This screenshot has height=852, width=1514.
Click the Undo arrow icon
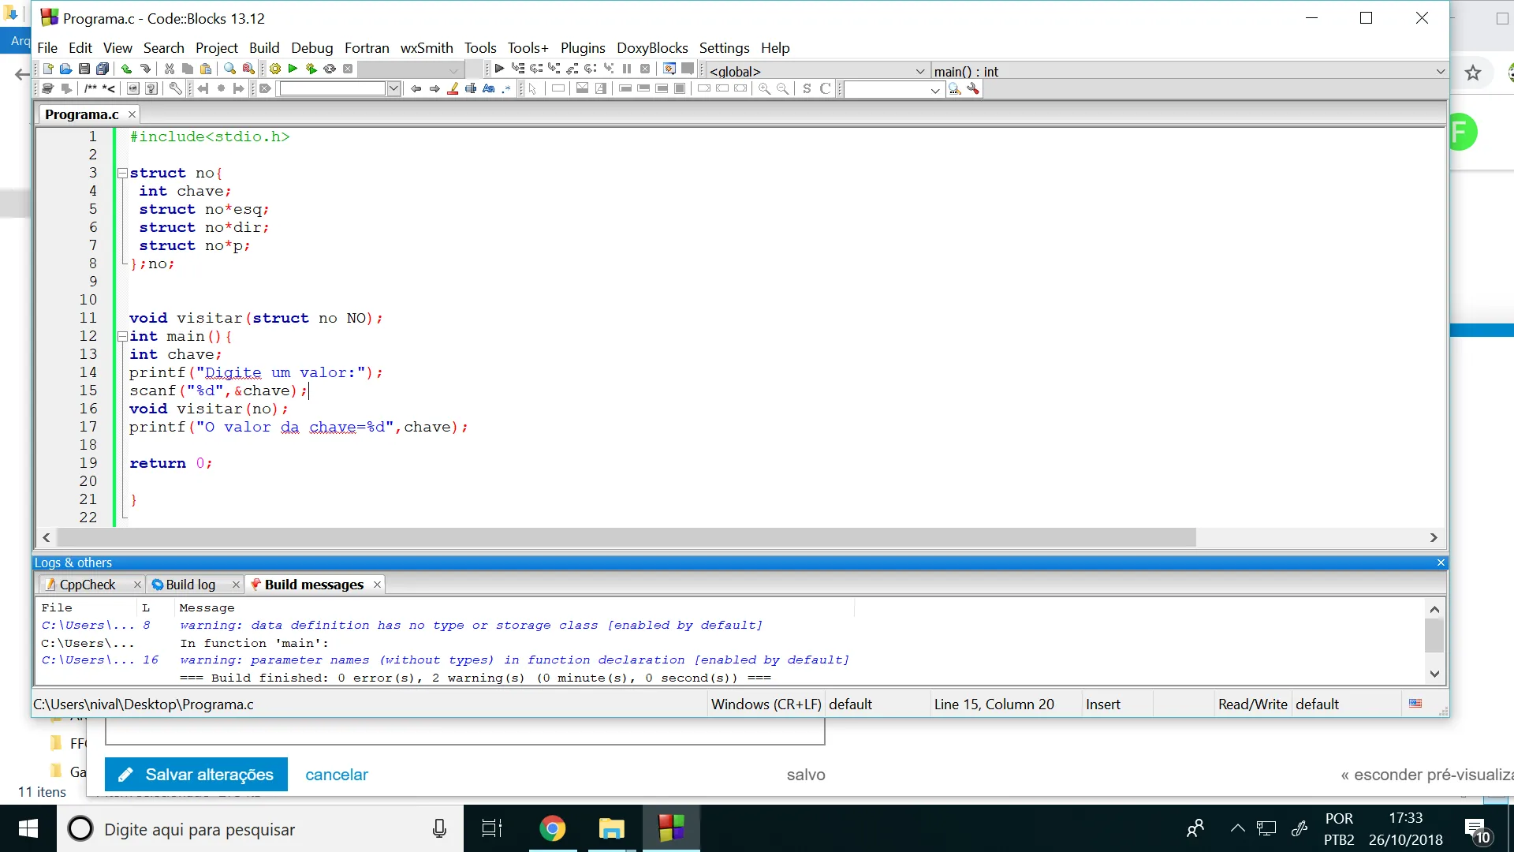pyautogui.click(x=126, y=69)
